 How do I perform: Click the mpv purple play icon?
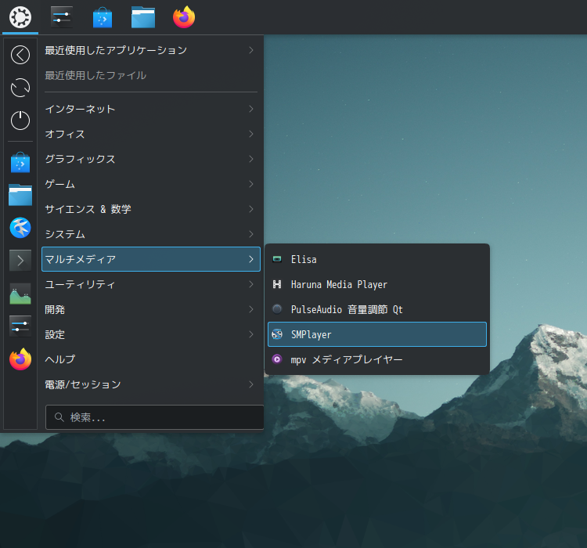tap(277, 359)
